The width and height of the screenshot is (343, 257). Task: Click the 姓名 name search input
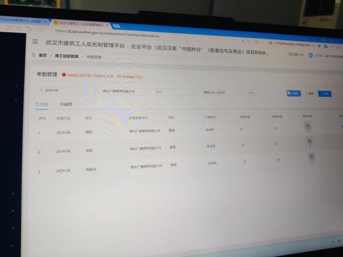coord(264,93)
